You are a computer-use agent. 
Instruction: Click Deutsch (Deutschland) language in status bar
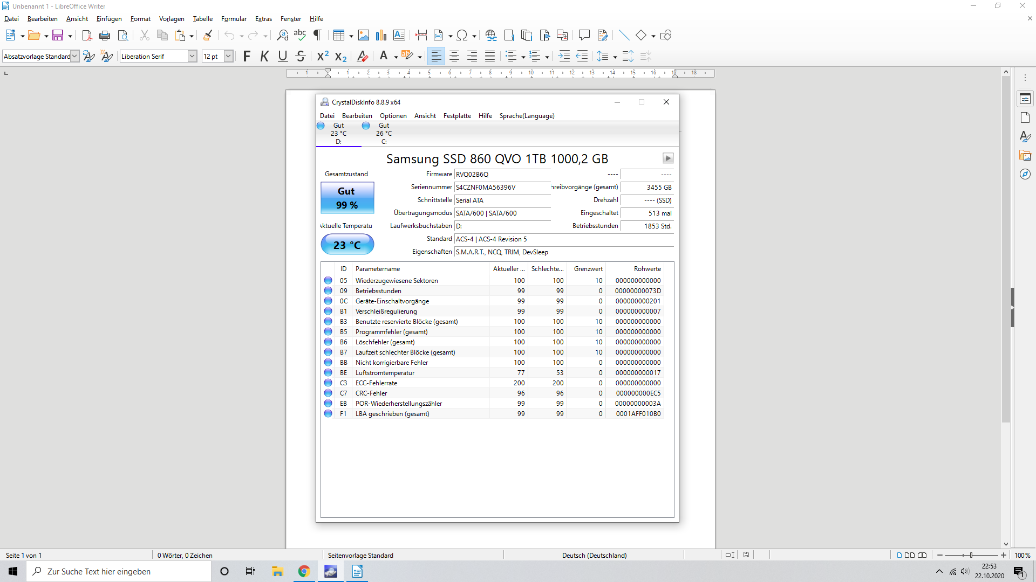point(594,555)
